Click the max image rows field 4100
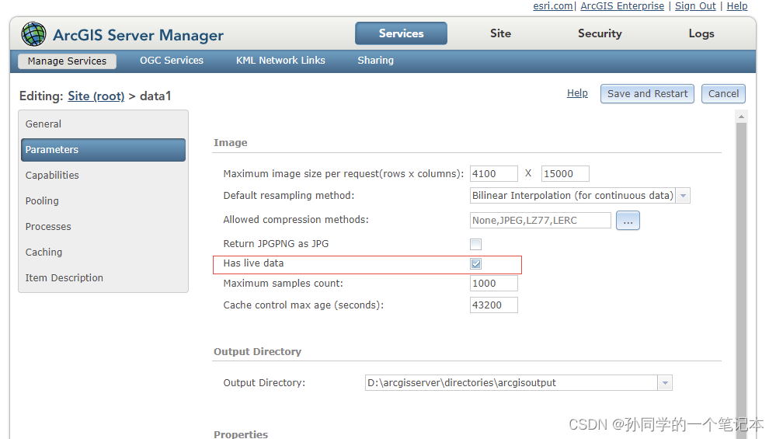 click(493, 174)
